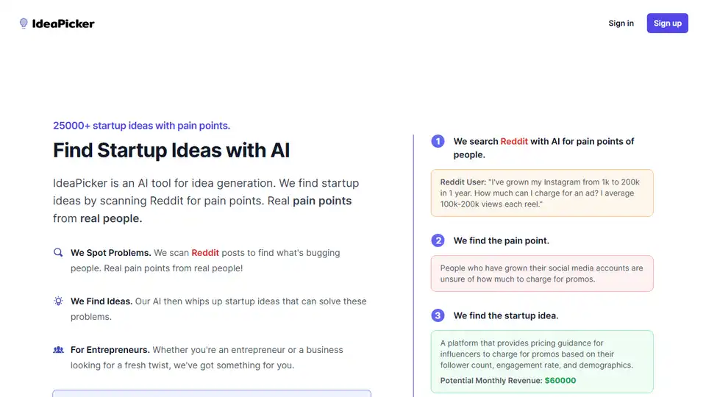The width and height of the screenshot is (706, 397).
Task: Click the step 3 number badge
Action: point(438,315)
